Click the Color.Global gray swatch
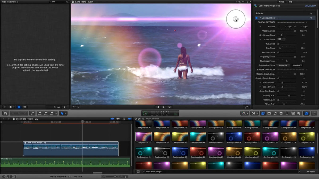319x179 pixels. (x=280, y=39)
